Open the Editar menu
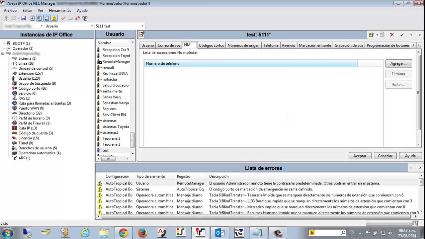This screenshot has height=239, width=425. [x=27, y=11]
